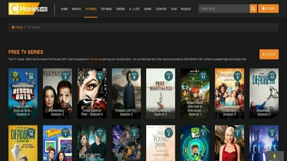Click the orange search magnifier icon

click(x=253, y=8)
